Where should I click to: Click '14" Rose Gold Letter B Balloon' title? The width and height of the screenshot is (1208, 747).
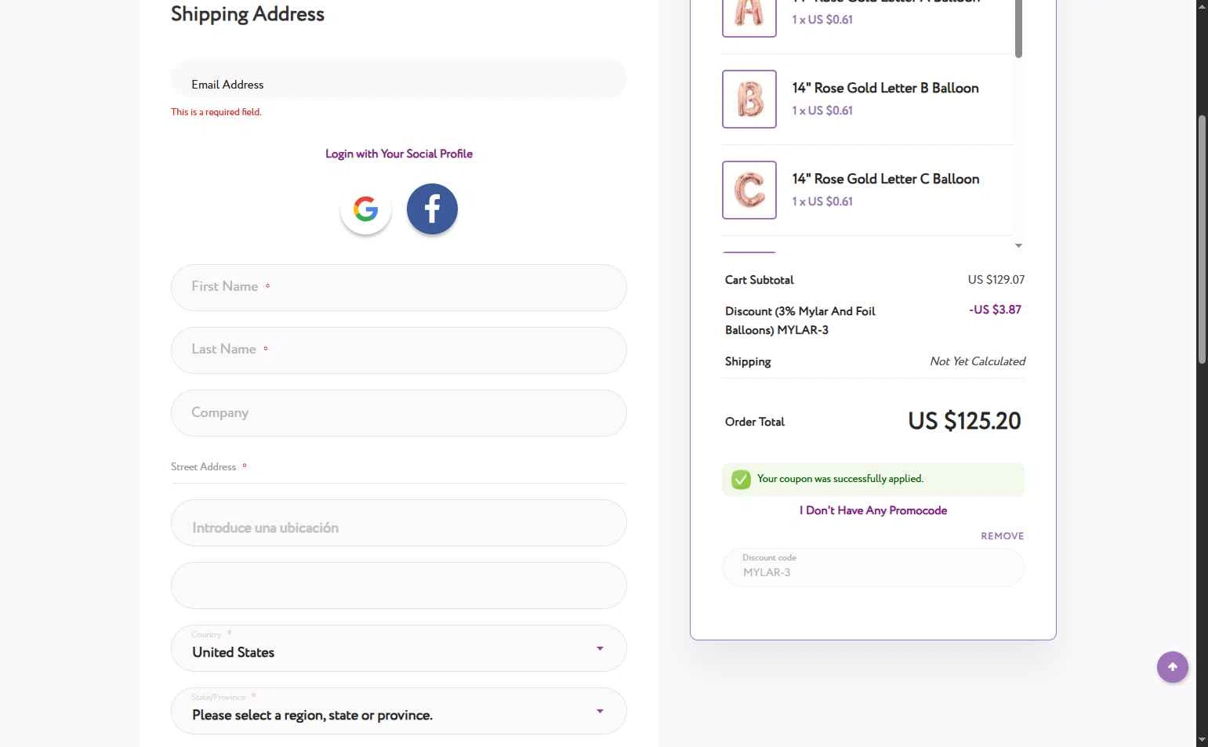tap(885, 88)
